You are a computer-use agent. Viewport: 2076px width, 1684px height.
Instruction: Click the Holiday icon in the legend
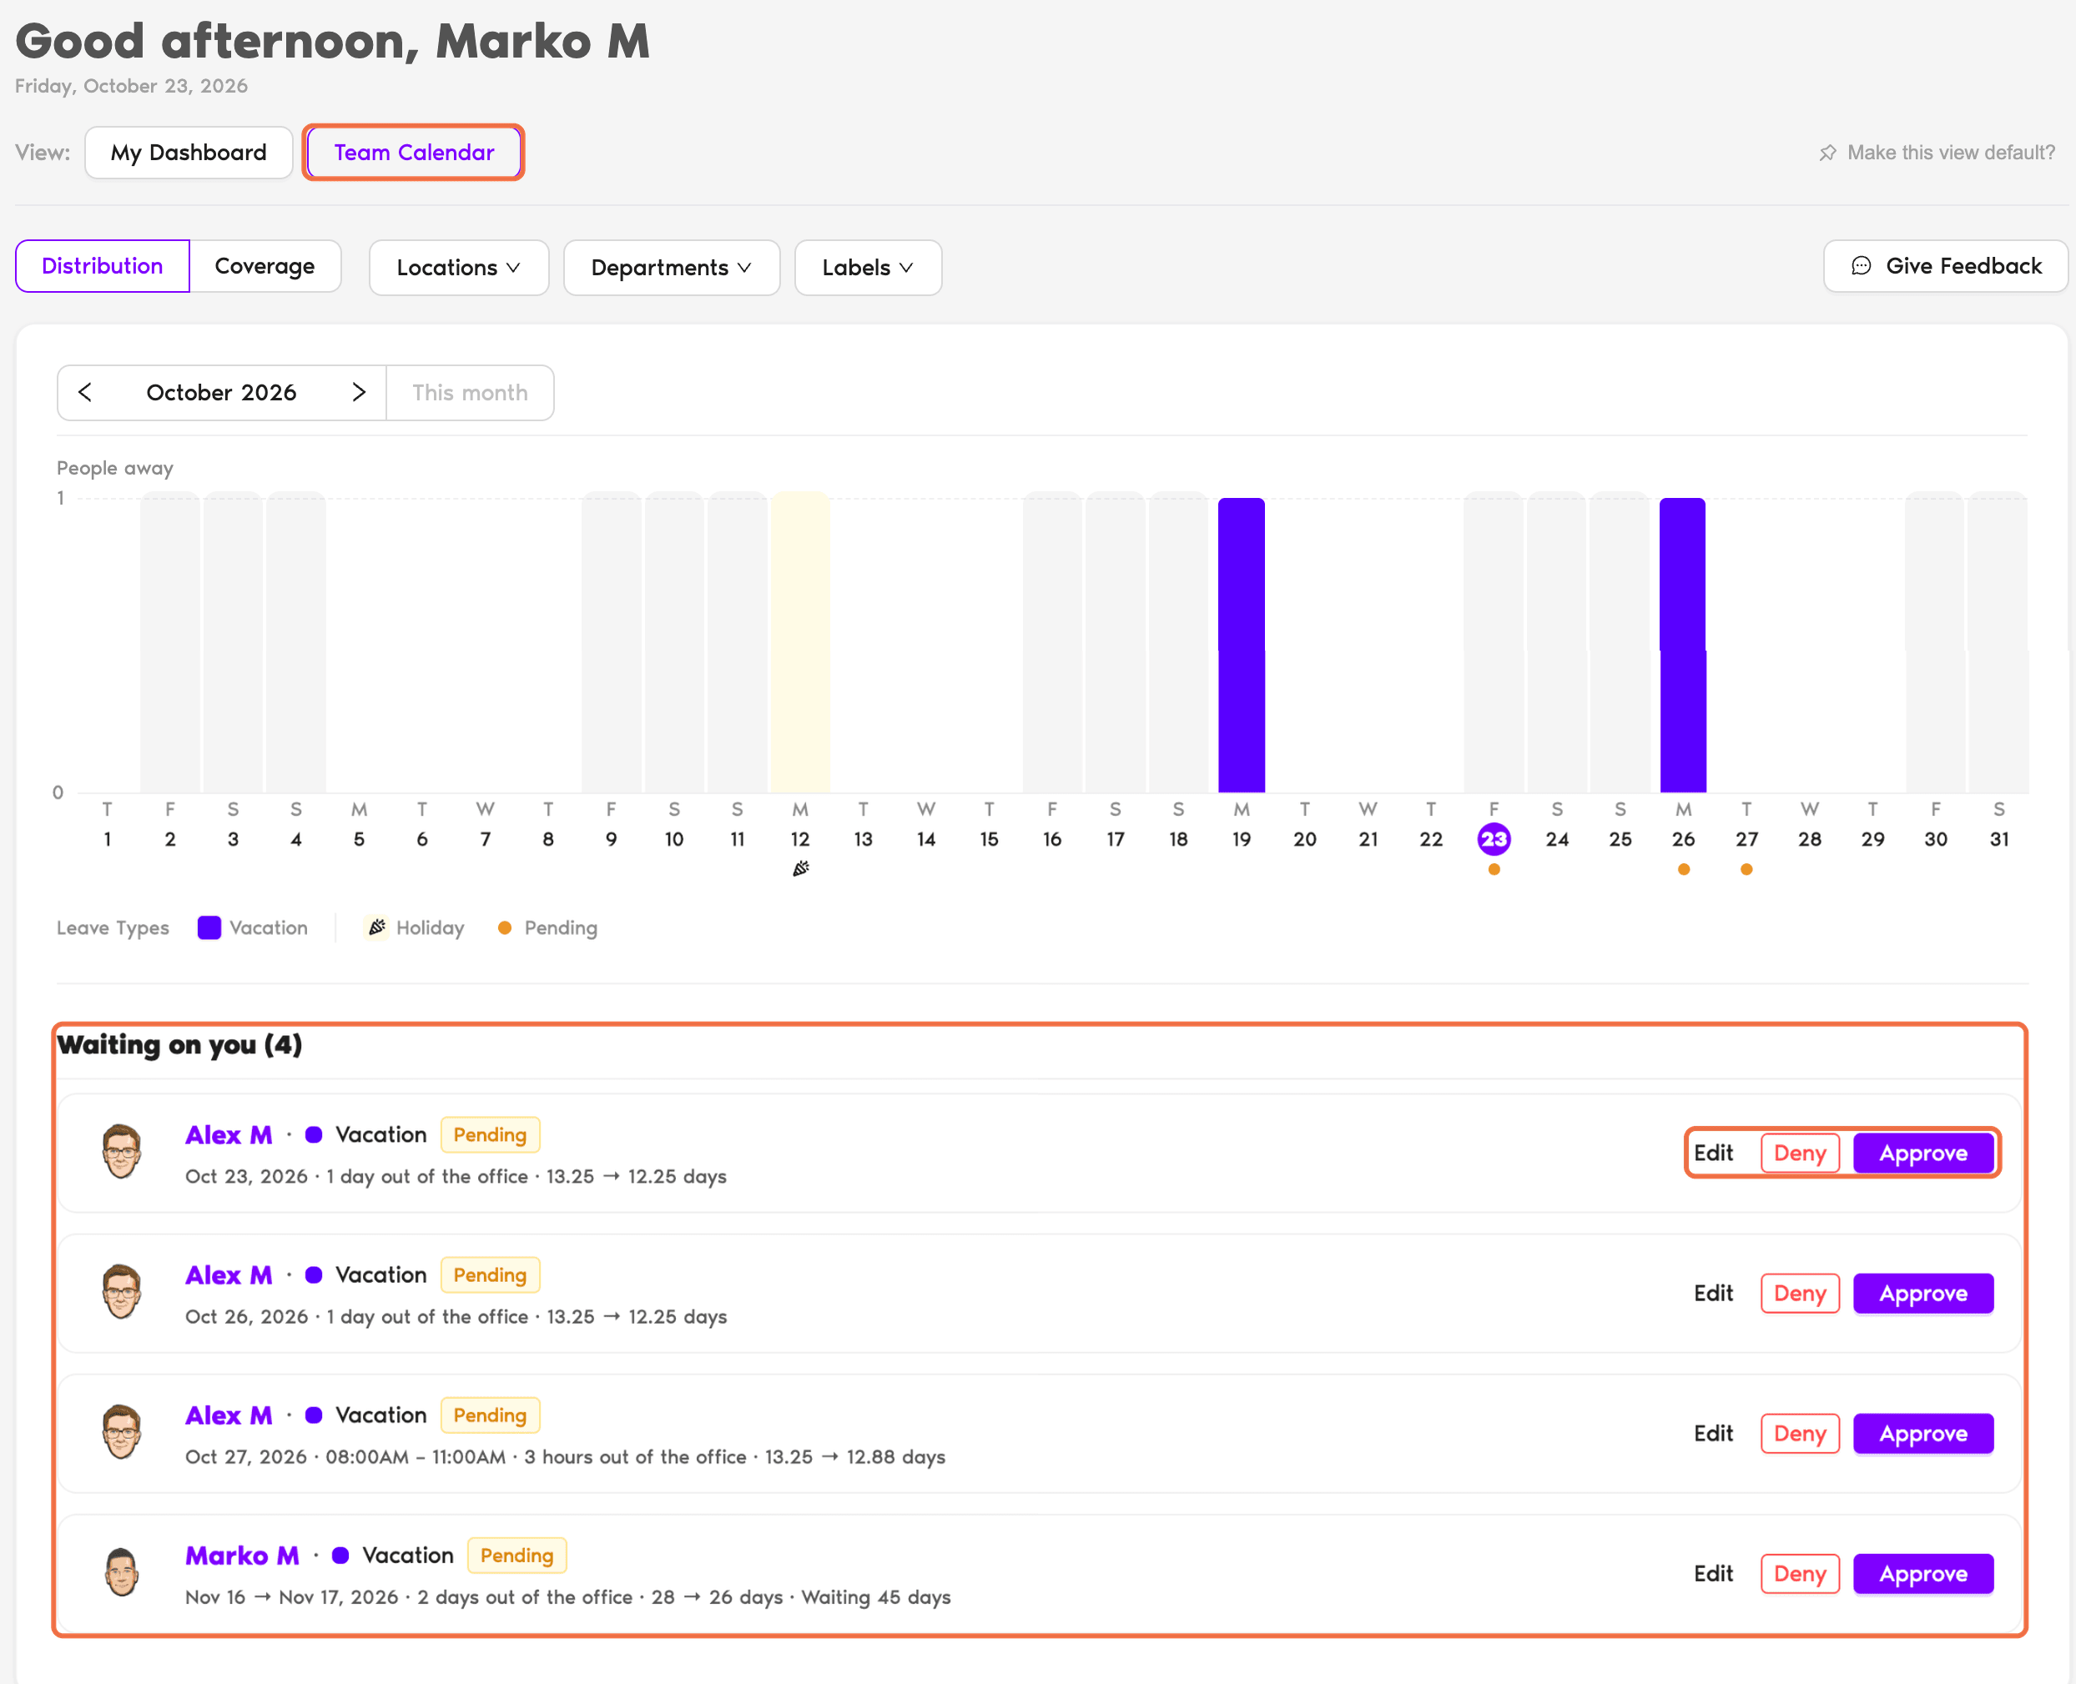(x=376, y=927)
